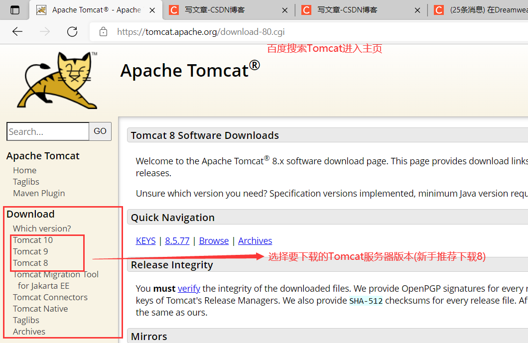Click the Apache Tomcat favicon on the active tab
This screenshot has width=528, height=343.
42,9
